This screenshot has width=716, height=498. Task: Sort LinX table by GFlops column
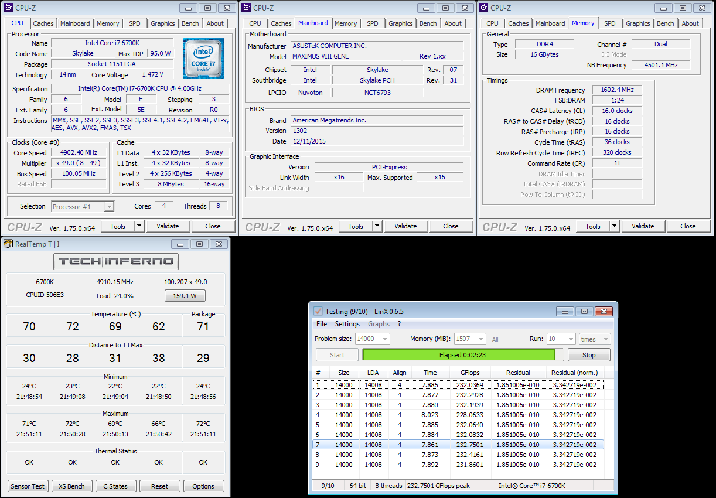point(470,373)
